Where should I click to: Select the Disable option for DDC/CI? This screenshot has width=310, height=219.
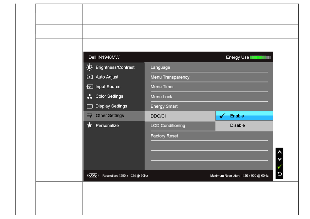coord(244,126)
